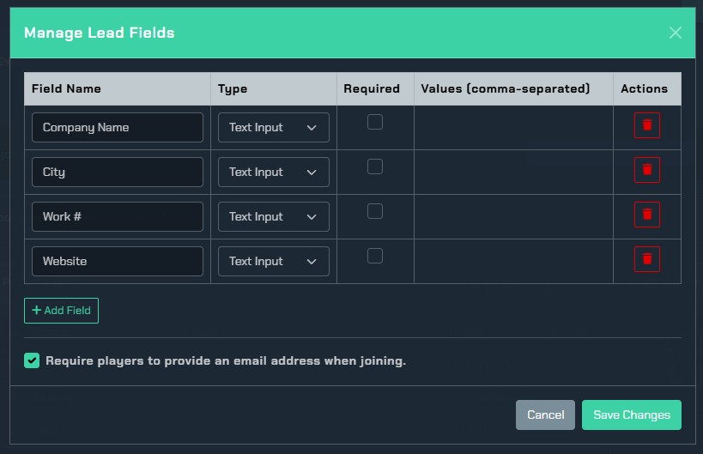
Task: Change the Type of Work # field
Action: pyautogui.click(x=273, y=216)
